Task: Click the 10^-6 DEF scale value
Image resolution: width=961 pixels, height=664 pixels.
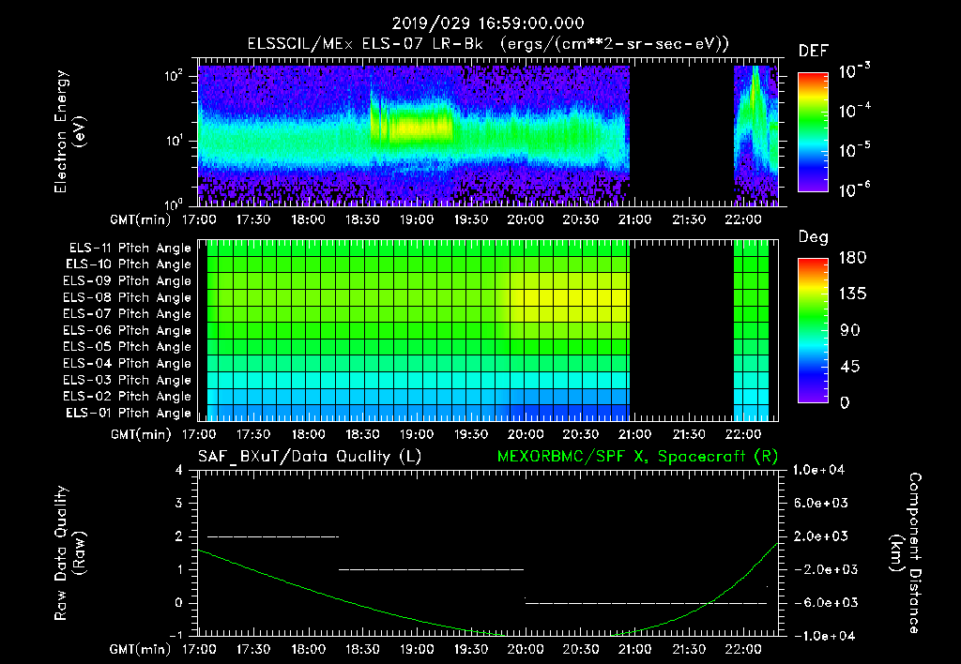Action: point(854,189)
